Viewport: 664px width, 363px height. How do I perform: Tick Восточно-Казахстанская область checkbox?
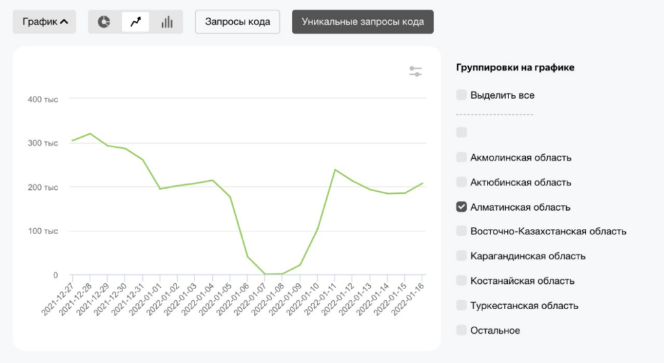(x=461, y=231)
